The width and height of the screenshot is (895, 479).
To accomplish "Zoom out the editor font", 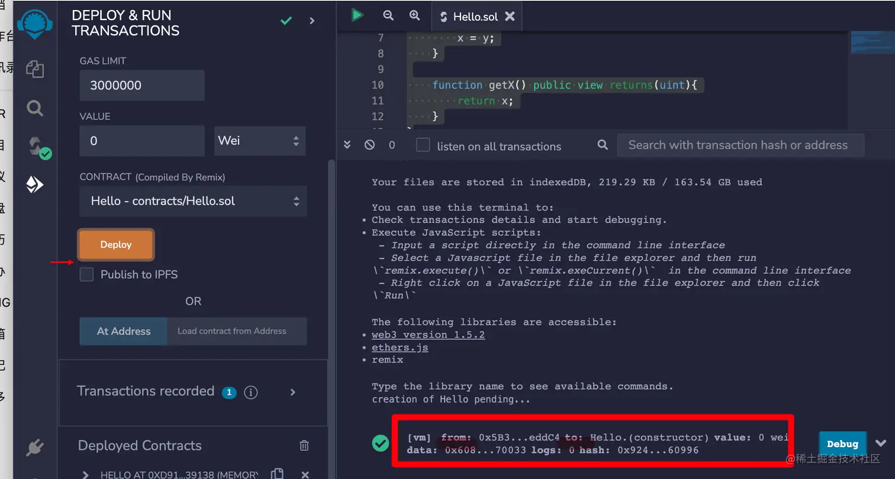I will 388,16.
